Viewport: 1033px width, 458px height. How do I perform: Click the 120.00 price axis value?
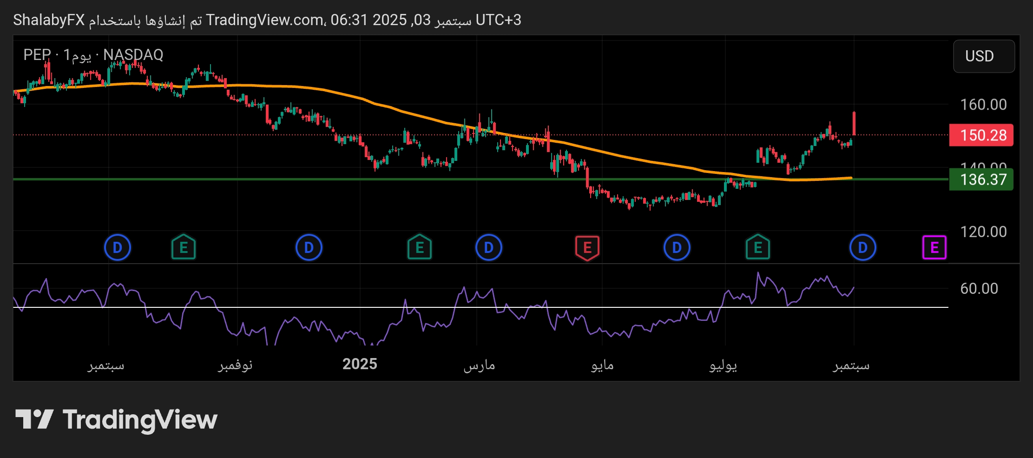pyautogui.click(x=983, y=232)
